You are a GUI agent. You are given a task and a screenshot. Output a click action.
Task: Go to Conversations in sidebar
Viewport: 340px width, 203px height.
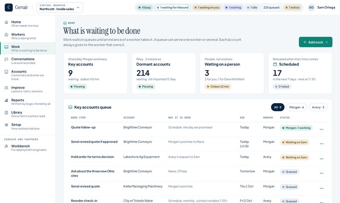[28, 61]
